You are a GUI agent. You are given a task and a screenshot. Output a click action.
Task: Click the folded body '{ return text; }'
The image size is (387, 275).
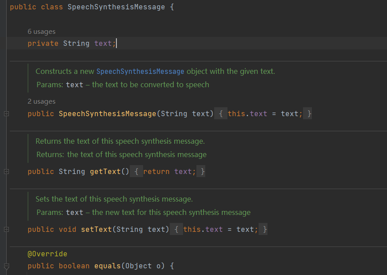[168, 171]
